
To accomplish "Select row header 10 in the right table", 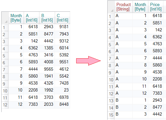I will 111,80.
